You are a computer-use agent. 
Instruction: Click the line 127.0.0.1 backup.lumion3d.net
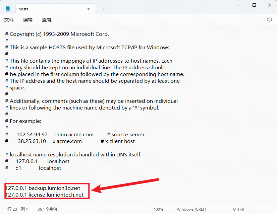click(43, 188)
